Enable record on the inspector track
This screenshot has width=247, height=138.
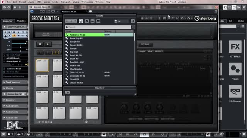point(5,36)
